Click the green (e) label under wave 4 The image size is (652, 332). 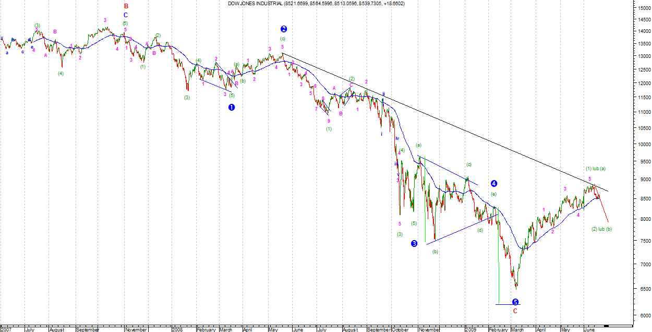click(493, 194)
